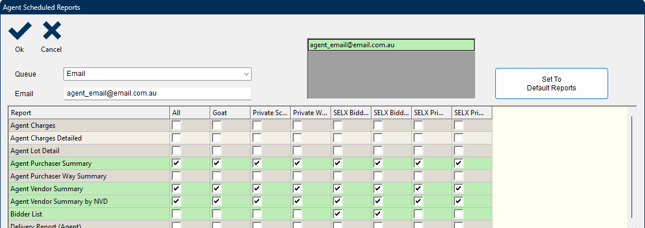Click the Goat column header
Image resolution: width=645 pixels, height=228 pixels.
230,113
